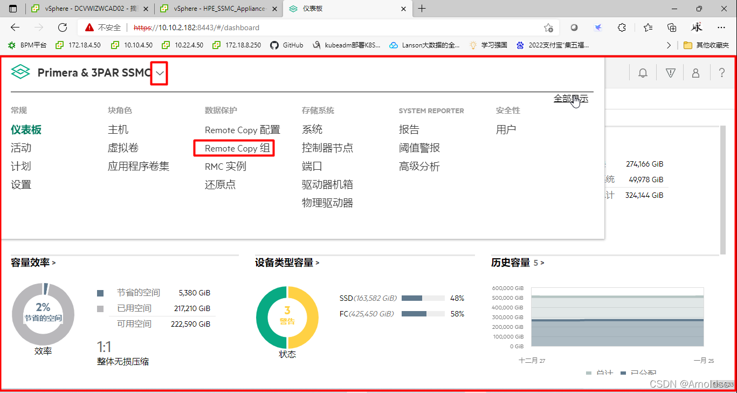Click the dashboard vertical scrollbar

[x=723, y=190]
